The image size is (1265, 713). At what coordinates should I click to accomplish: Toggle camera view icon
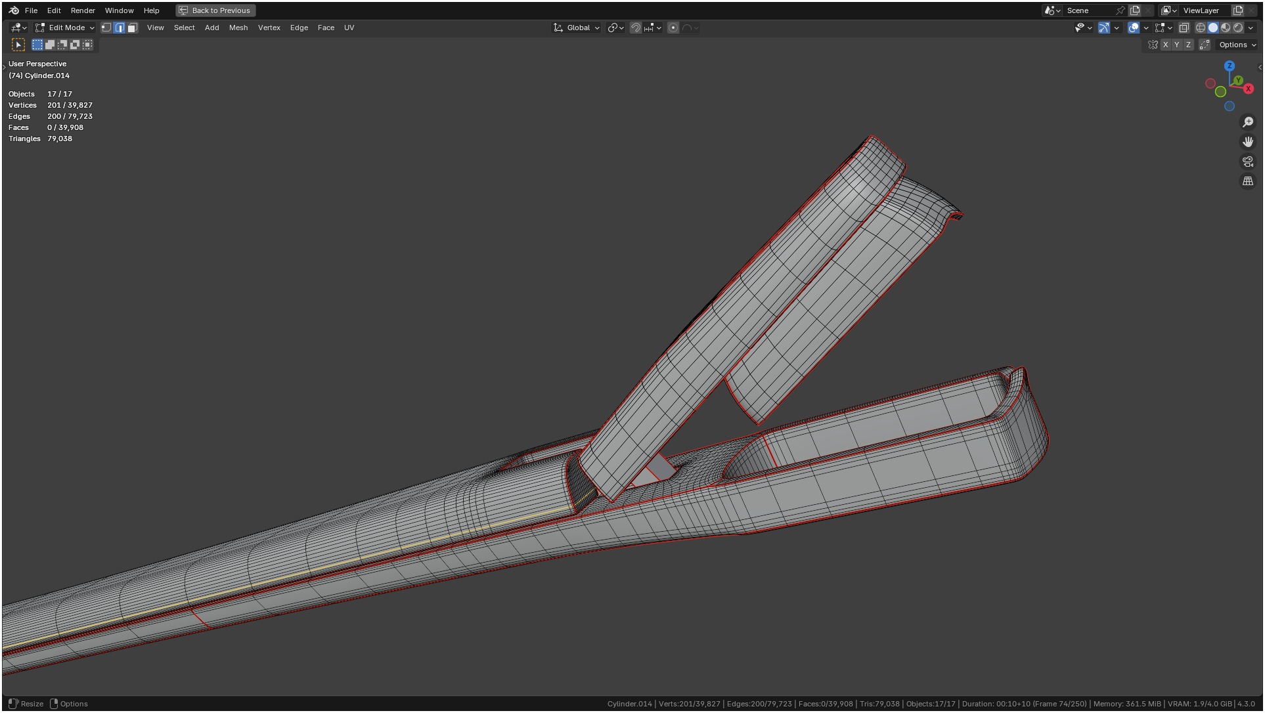point(1247,162)
